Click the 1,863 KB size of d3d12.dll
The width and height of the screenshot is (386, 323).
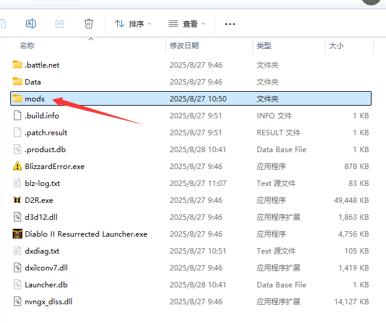[353, 217]
